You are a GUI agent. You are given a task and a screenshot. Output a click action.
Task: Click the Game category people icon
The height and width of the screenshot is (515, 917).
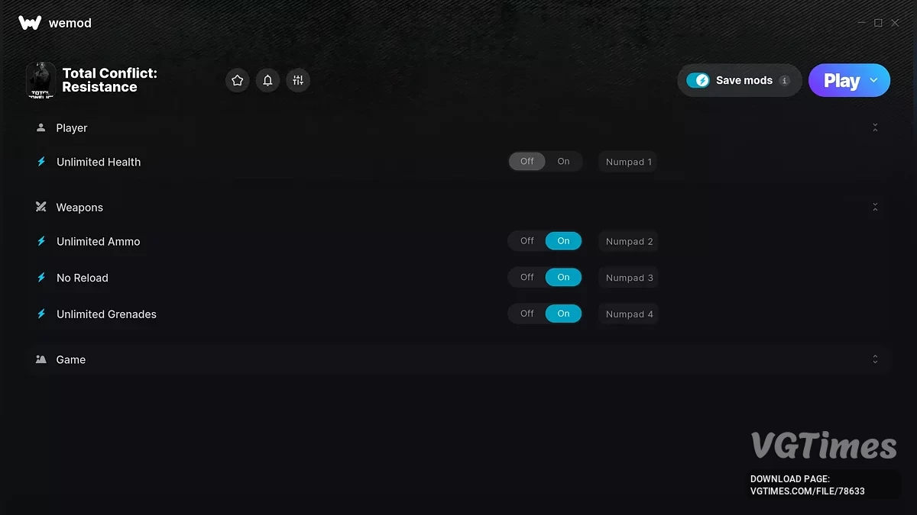click(x=41, y=359)
